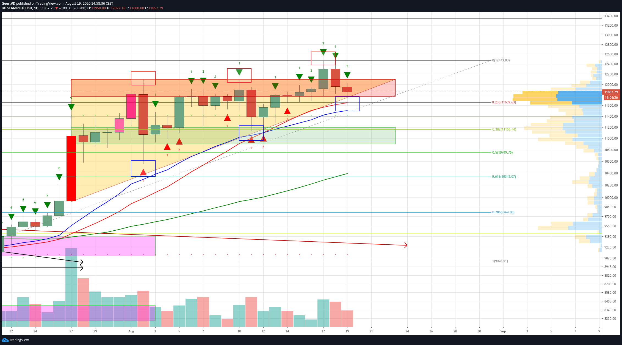
Task: Click the 9390.00 price axis tick
Action: pos(610,237)
